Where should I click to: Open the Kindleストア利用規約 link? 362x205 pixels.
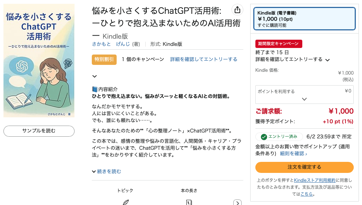pyautogui.click(x=314, y=180)
